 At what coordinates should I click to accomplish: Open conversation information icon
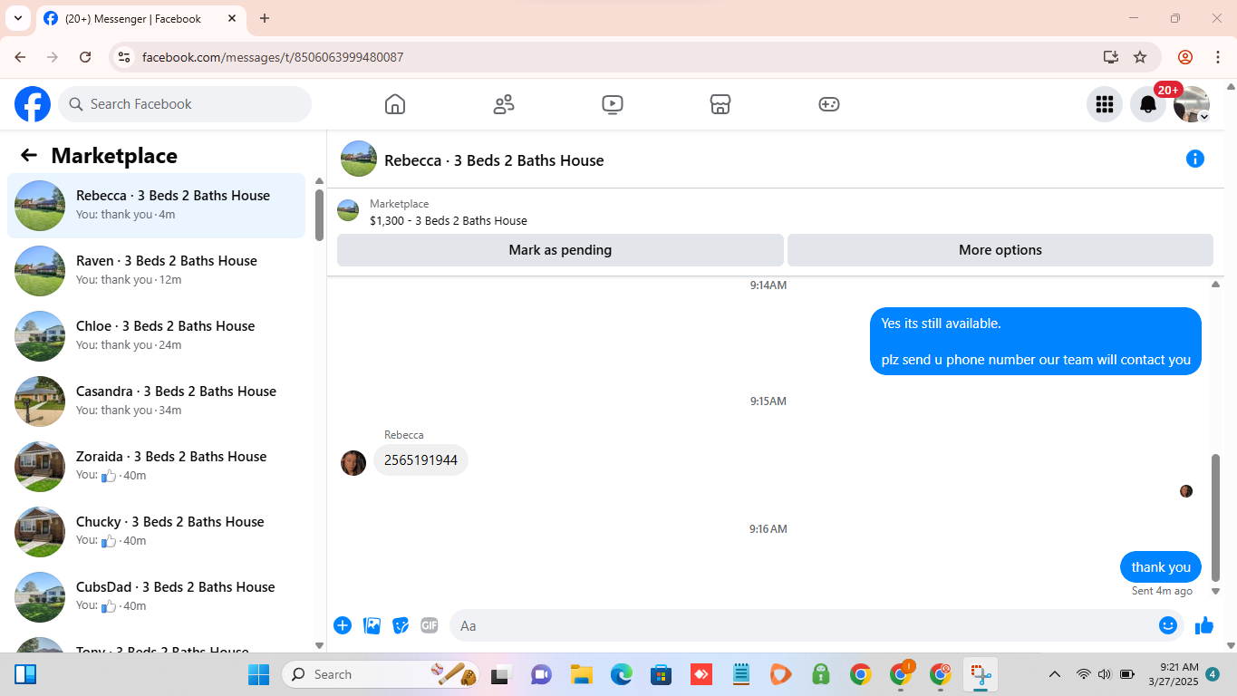1195,159
